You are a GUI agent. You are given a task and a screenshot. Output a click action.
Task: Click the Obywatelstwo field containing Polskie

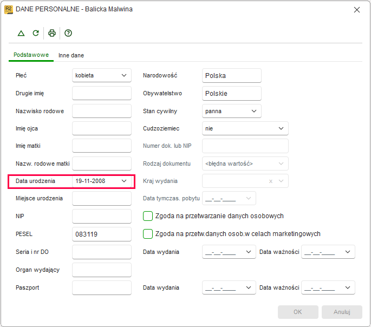point(232,94)
